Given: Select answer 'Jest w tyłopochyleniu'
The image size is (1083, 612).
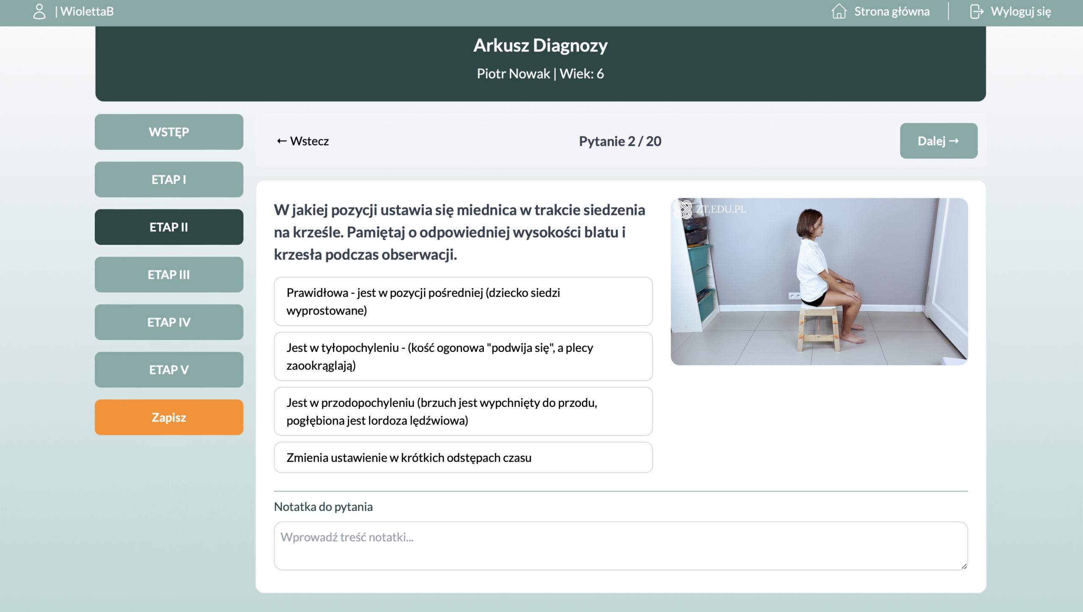Looking at the screenshot, I should tap(463, 356).
